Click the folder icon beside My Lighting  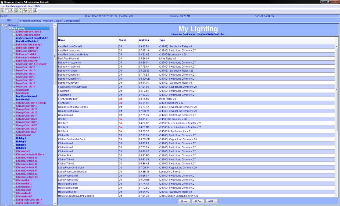(10, 28)
